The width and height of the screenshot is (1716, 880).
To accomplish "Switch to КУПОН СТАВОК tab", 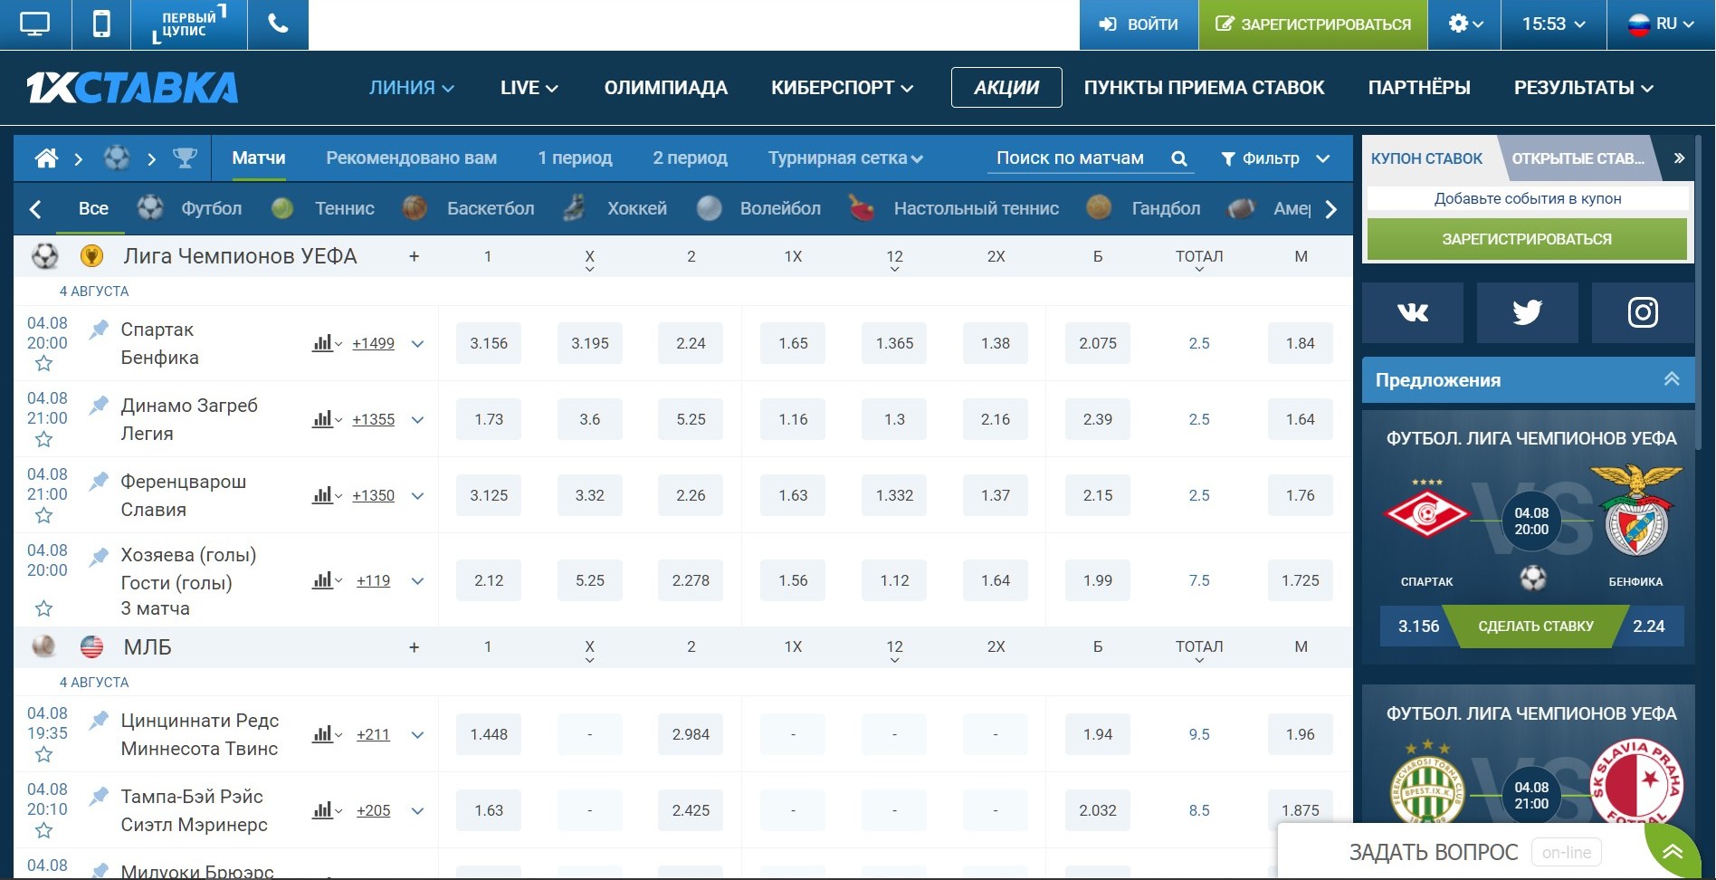I will 1426,159.
